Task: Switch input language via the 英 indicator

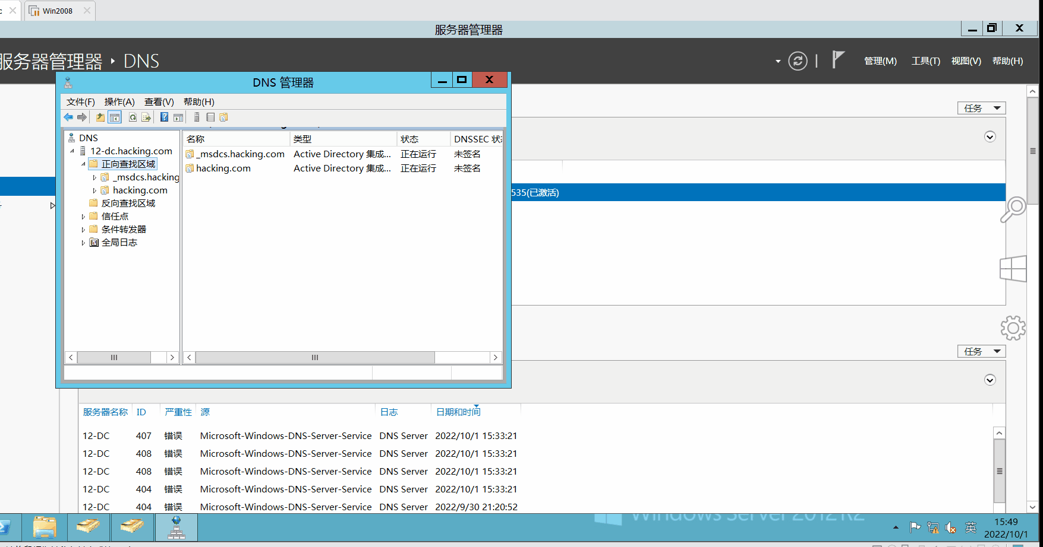Action: pos(970,527)
